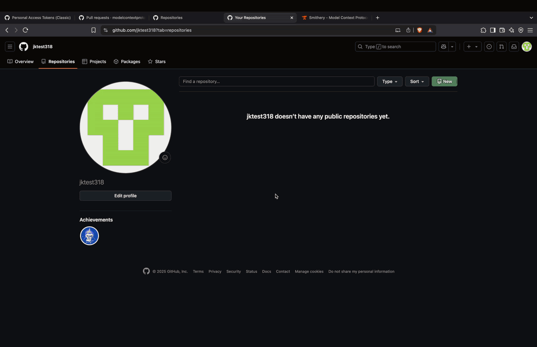Open the GitHub hamburger navigation menu
Screen dimensions: 537x347
point(10,47)
